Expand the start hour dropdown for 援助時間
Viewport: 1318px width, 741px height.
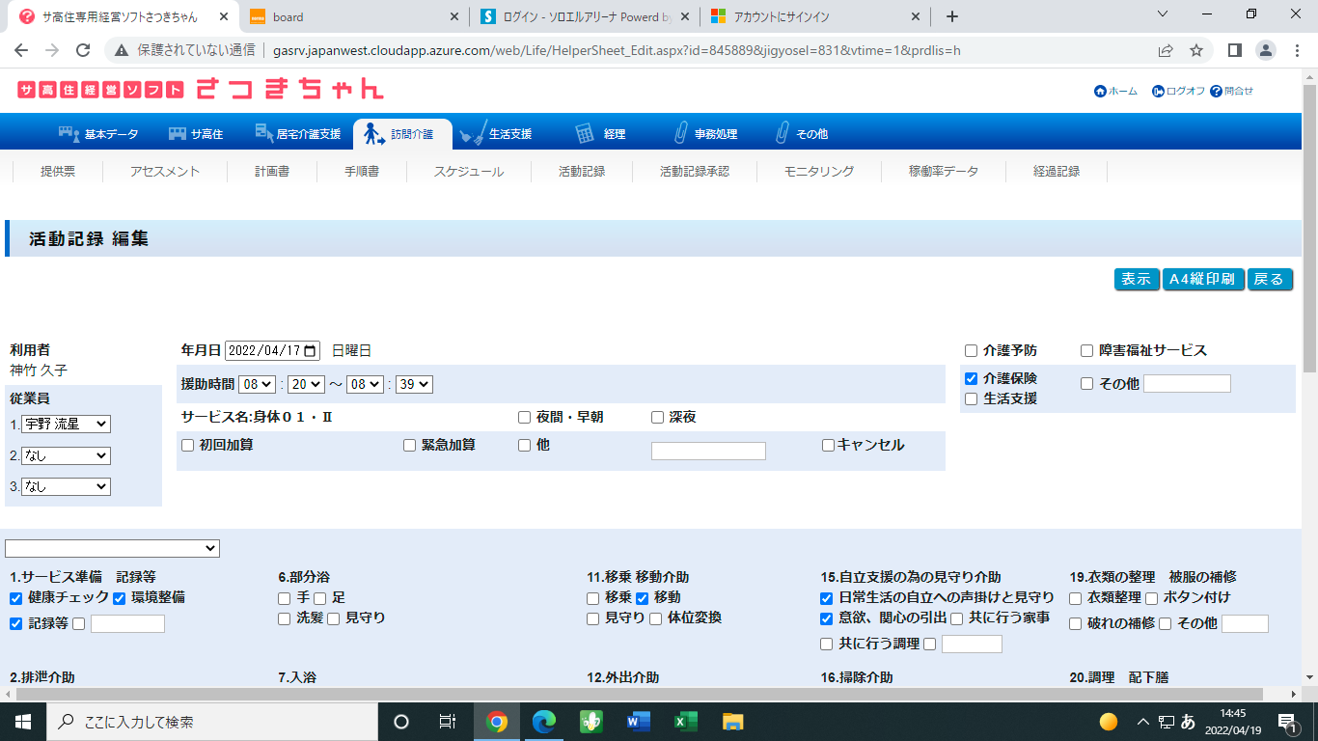(x=259, y=384)
